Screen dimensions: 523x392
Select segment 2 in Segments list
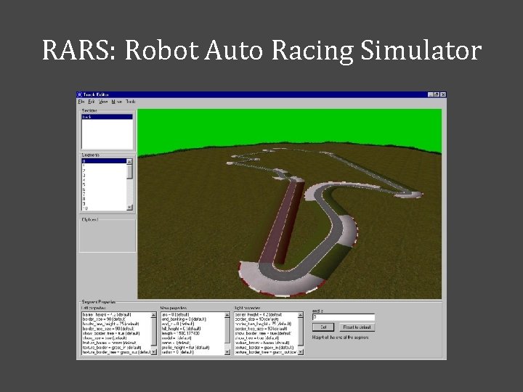104,171
